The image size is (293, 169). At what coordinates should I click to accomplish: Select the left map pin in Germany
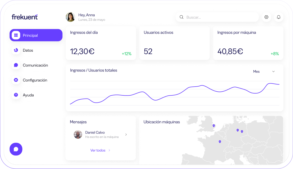pos(238,130)
